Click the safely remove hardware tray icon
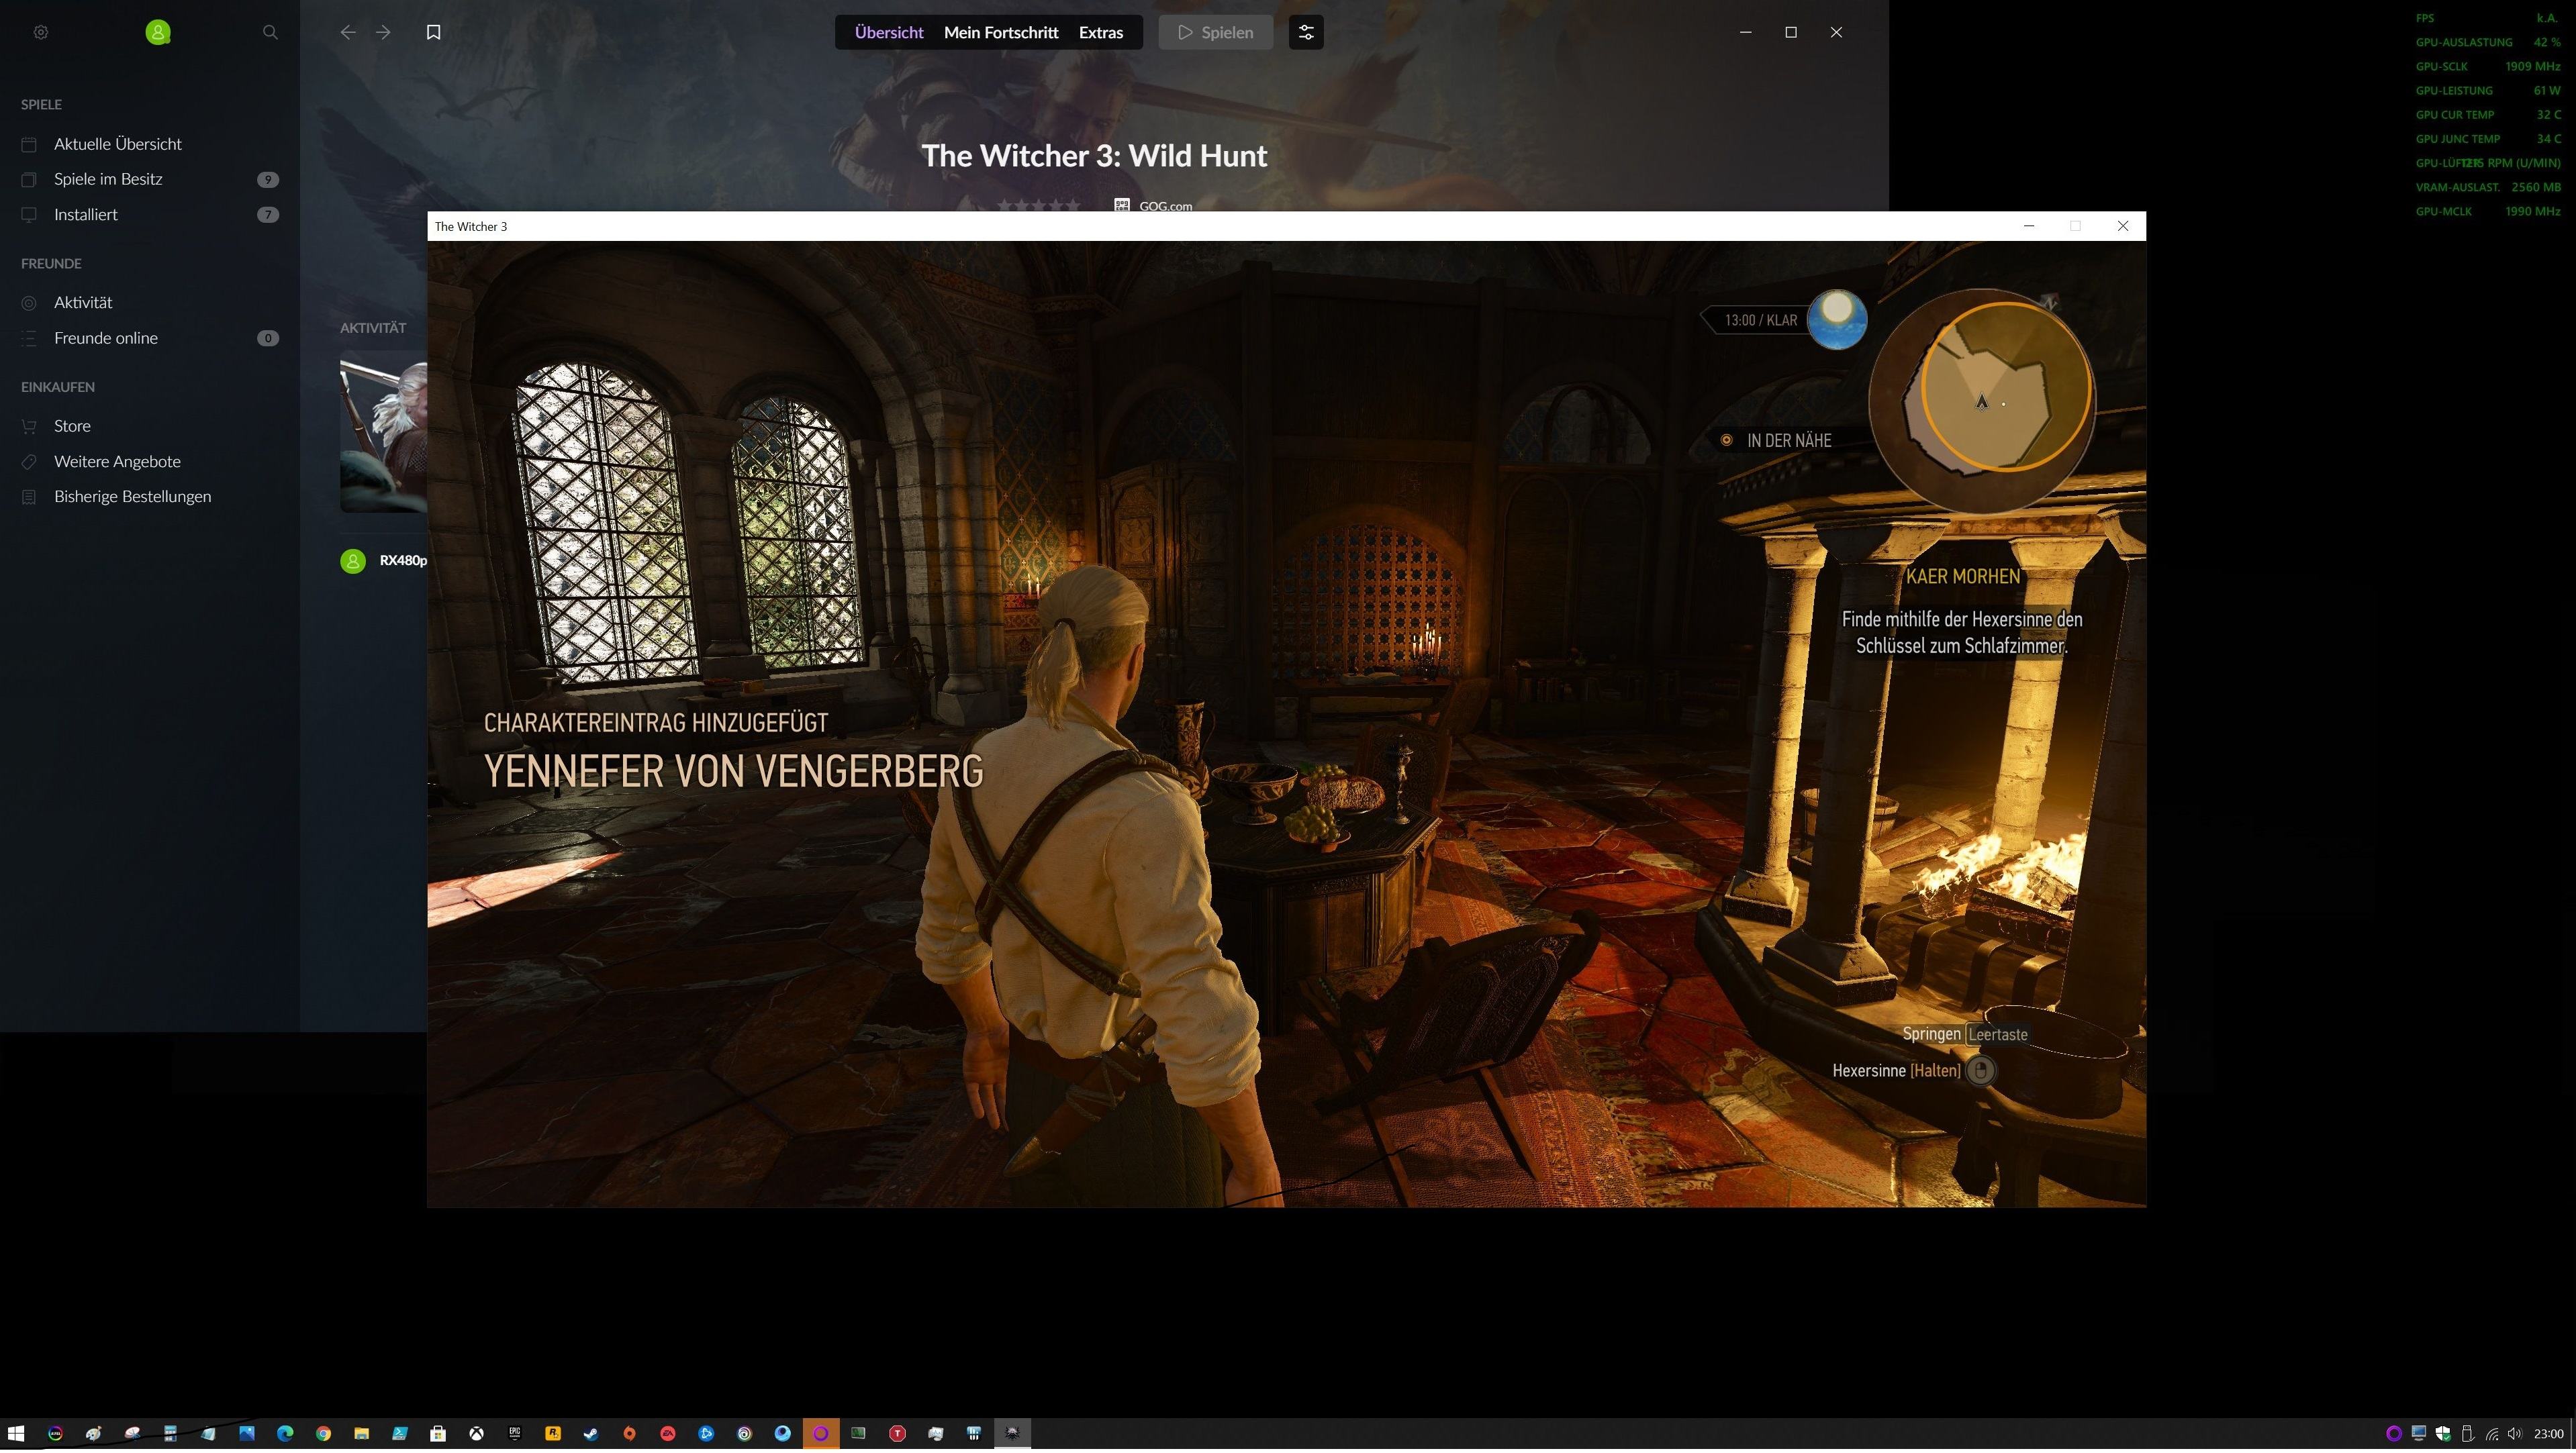Viewport: 2576px width, 1453px height. pyautogui.click(x=2467, y=1435)
